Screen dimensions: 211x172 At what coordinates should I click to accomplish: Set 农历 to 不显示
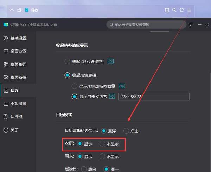point(102,143)
